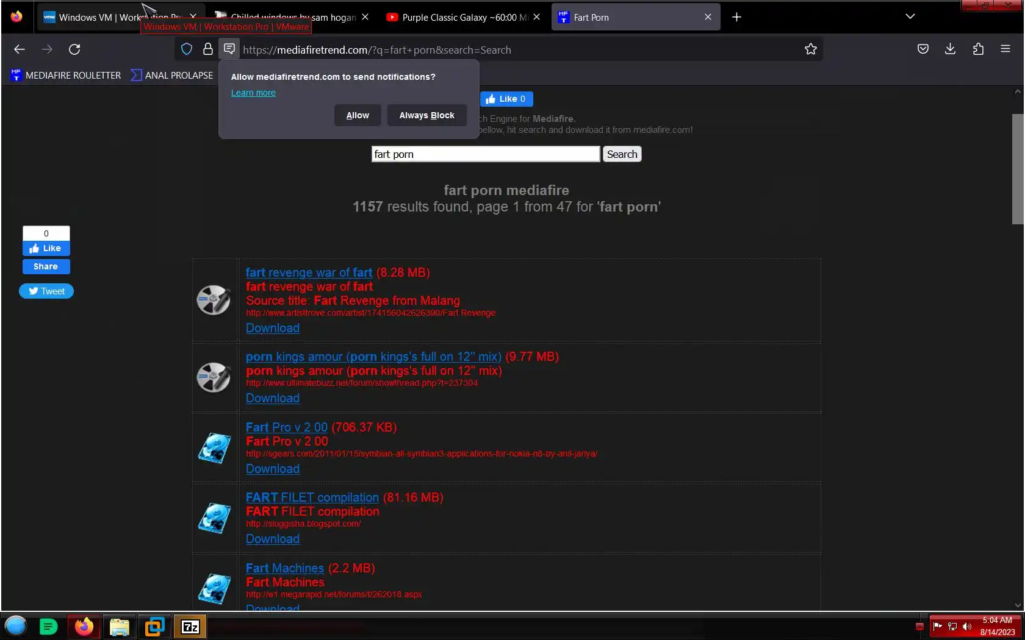The image size is (1025, 640).
Task: Download the FART FILET compilation file
Action: (273, 539)
